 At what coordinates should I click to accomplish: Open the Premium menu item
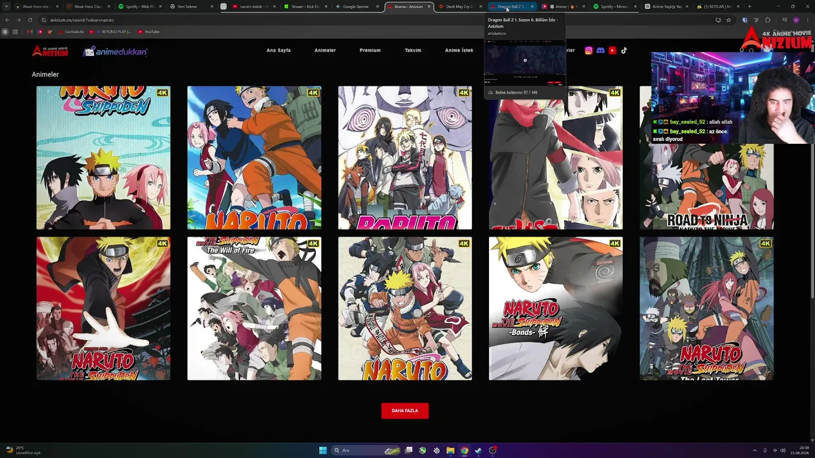pyautogui.click(x=370, y=50)
